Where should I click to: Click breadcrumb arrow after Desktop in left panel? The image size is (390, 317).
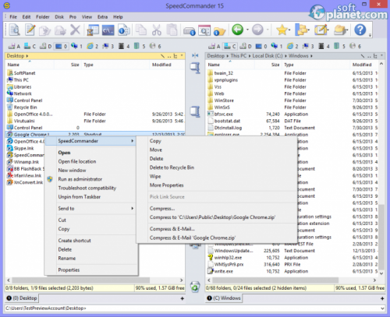27,56
